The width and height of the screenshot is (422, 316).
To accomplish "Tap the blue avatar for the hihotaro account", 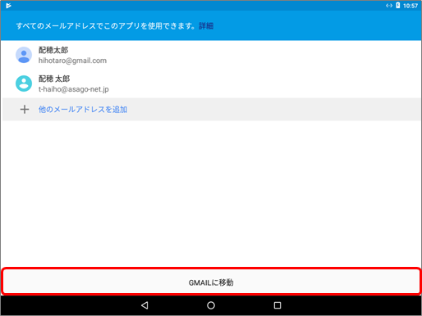I will [24, 55].
